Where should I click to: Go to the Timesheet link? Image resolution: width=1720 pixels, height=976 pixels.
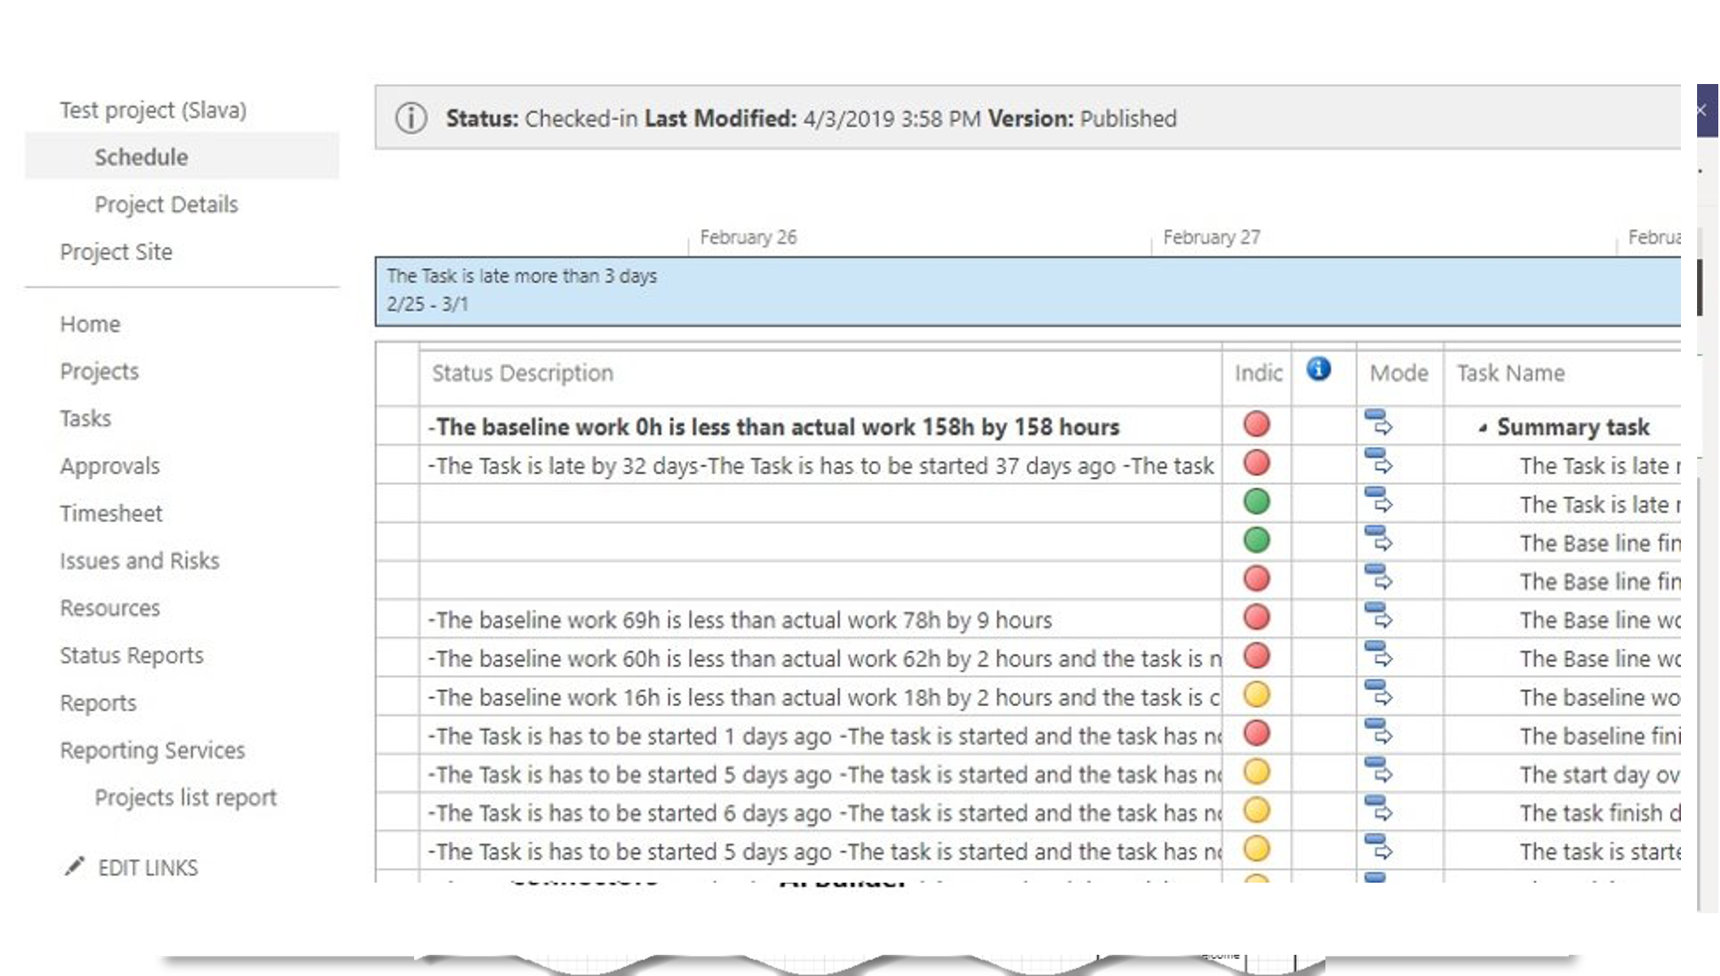111,513
